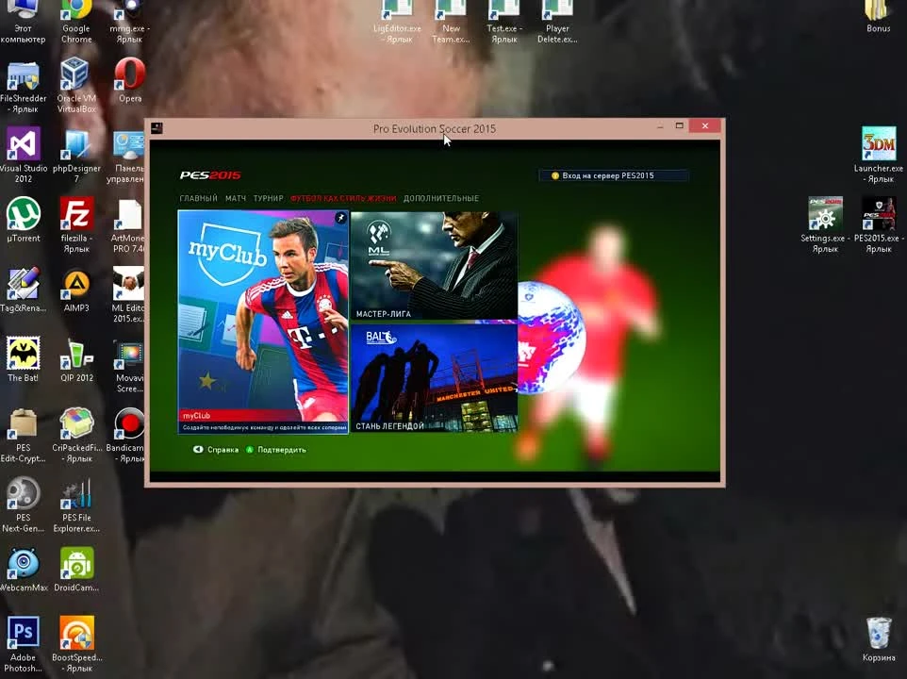Click the pin icon on myClub tile
The height and width of the screenshot is (679, 907).
340,218
